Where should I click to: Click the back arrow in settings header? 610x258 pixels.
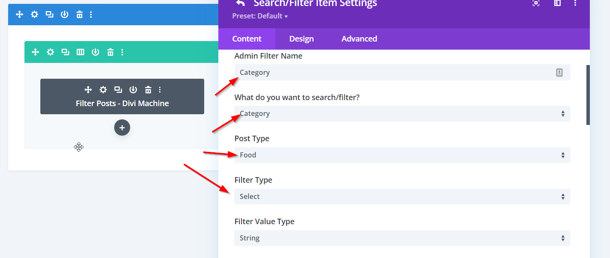[x=240, y=3]
